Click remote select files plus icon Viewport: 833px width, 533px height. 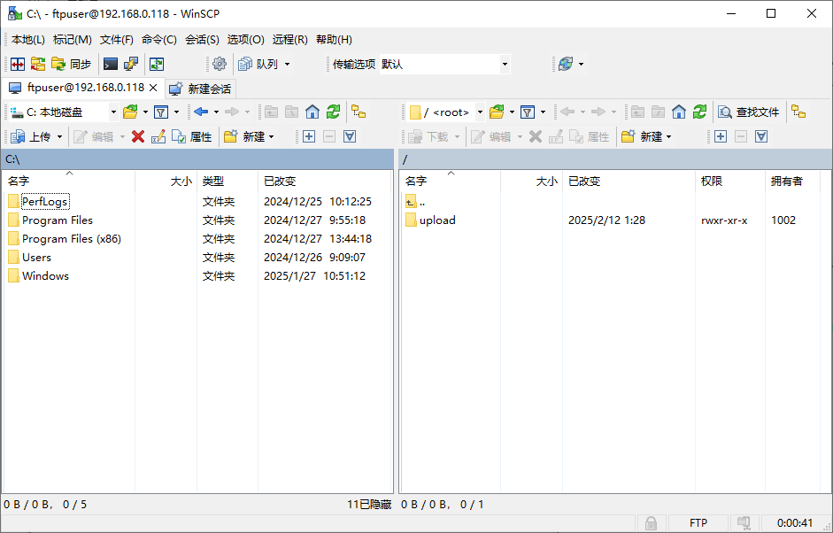(721, 137)
